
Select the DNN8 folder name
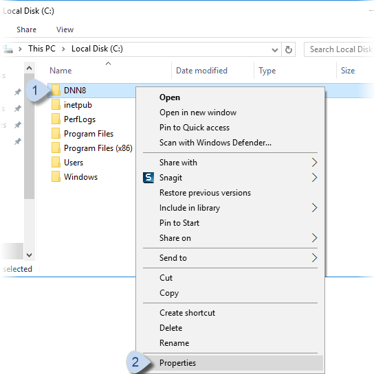point(75,91)
